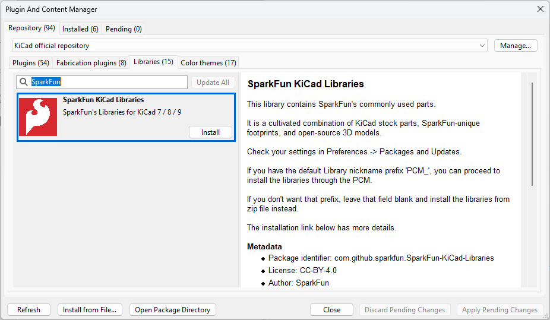Click Apply Pending Changes button

500,310
